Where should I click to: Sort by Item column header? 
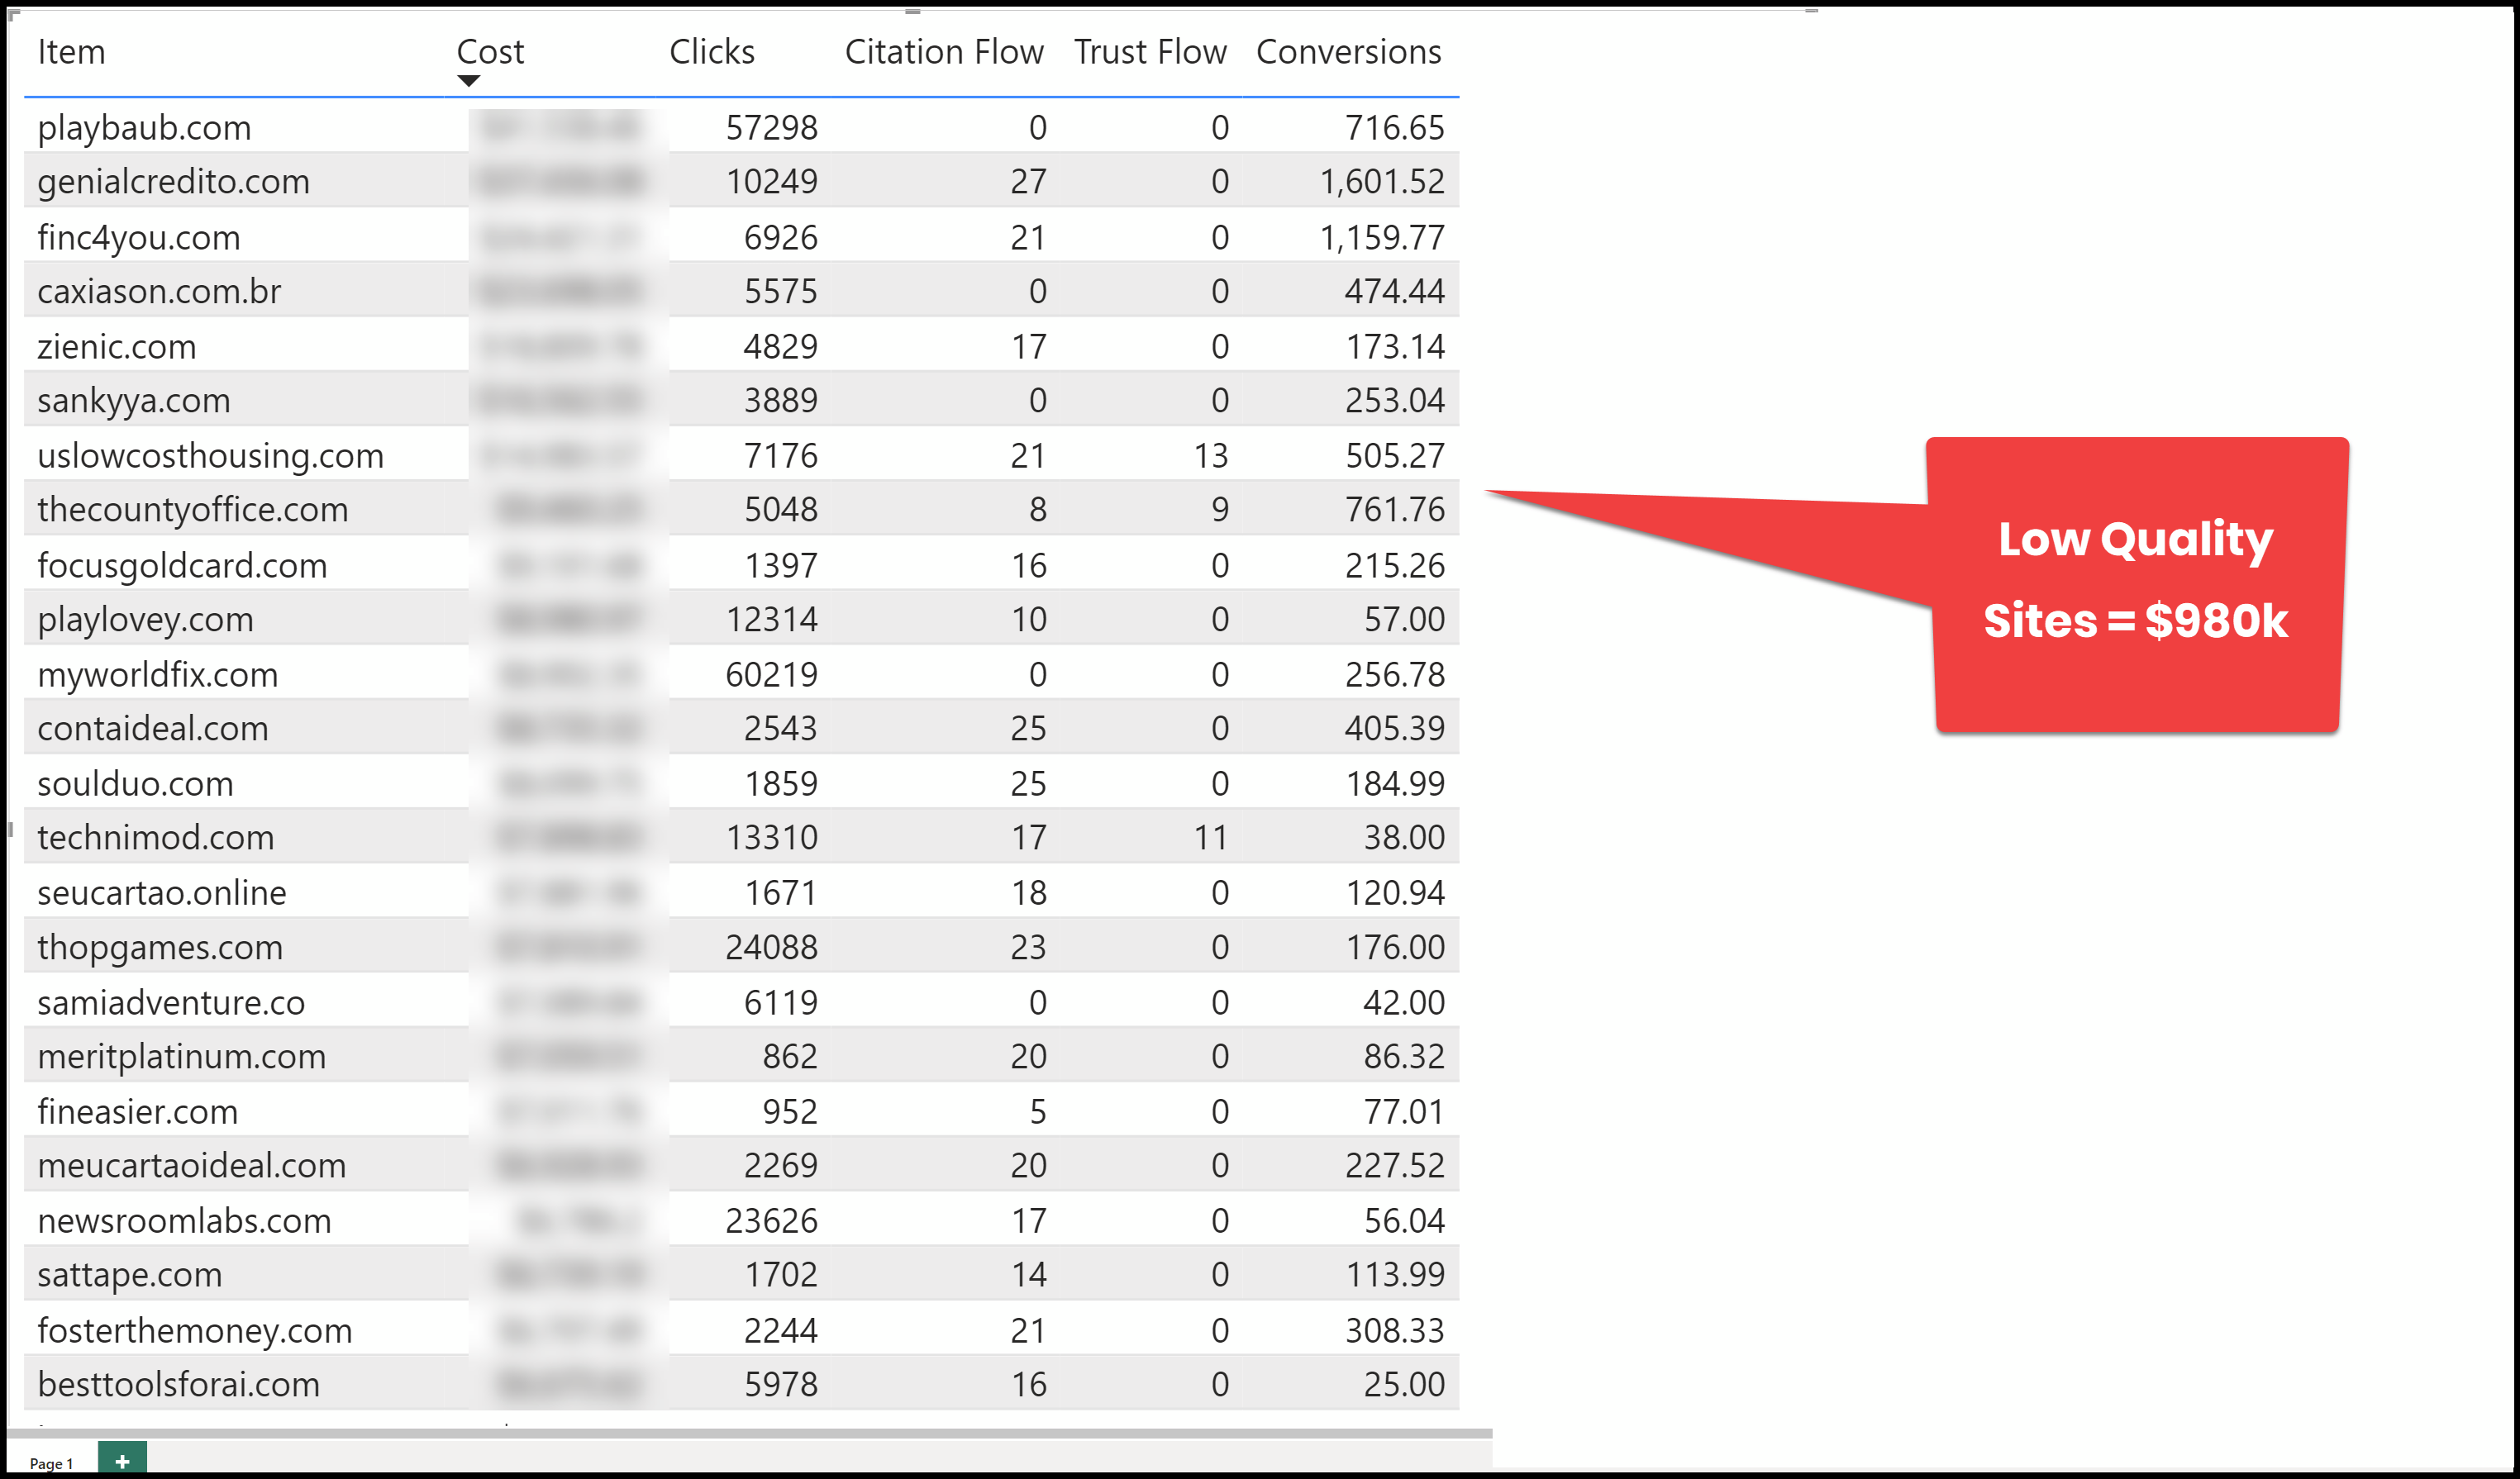71,52
